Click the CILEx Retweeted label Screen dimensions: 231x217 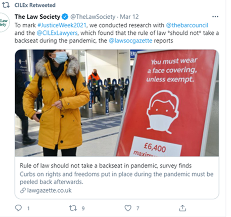click(x=35, y=5)
